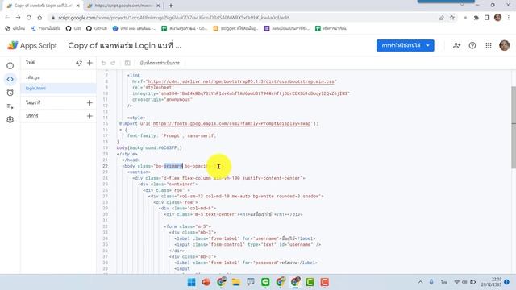Image resolution: width=516 pixels, height=290 pixels.
Task: Open the Help question mark icon
Action: coord(472,46)
